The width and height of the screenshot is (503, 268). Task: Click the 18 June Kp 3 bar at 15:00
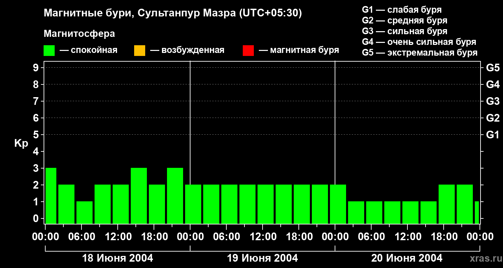[139, 196]
